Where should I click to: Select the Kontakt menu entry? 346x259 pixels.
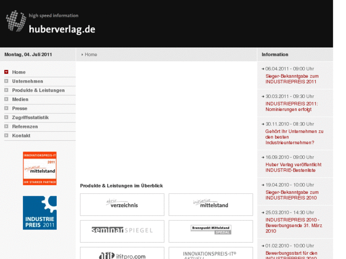(21, 135)
